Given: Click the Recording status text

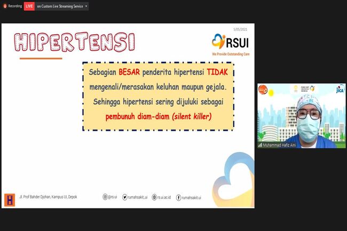Looking at the screenshot, I should point(15,6).
